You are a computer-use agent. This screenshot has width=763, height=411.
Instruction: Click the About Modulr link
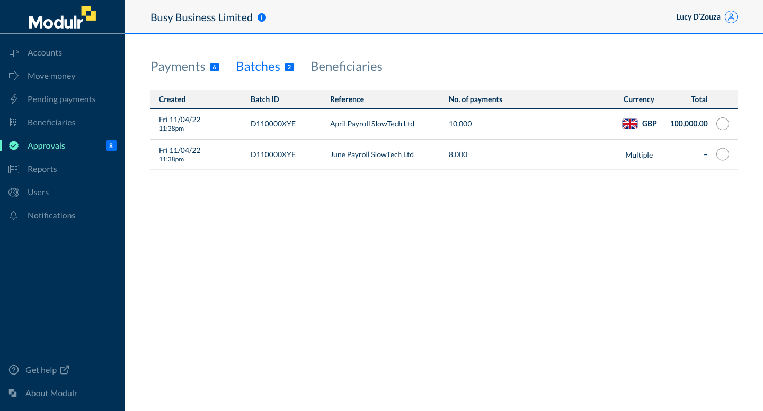pos(51,393)
